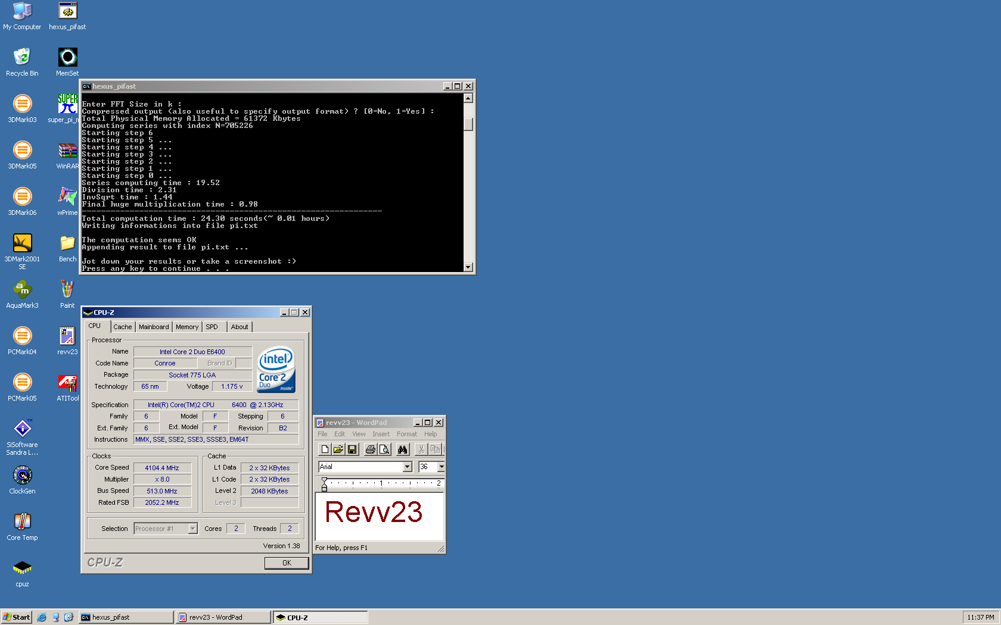Viewport: 1001px width, 625px height.
Task: Click the Cut scissors icon in WordPad
Action: (421, 449)
